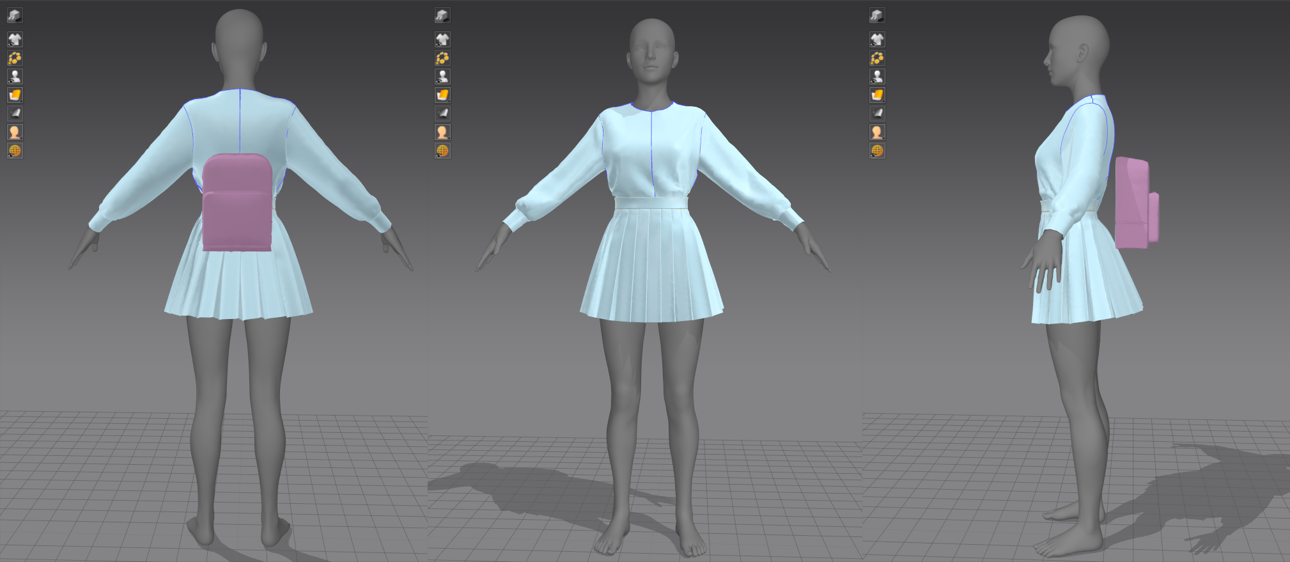Toggle orange globe environment icon in front-view viewport
Viewport: 1290px width, 562px height.
442,151
